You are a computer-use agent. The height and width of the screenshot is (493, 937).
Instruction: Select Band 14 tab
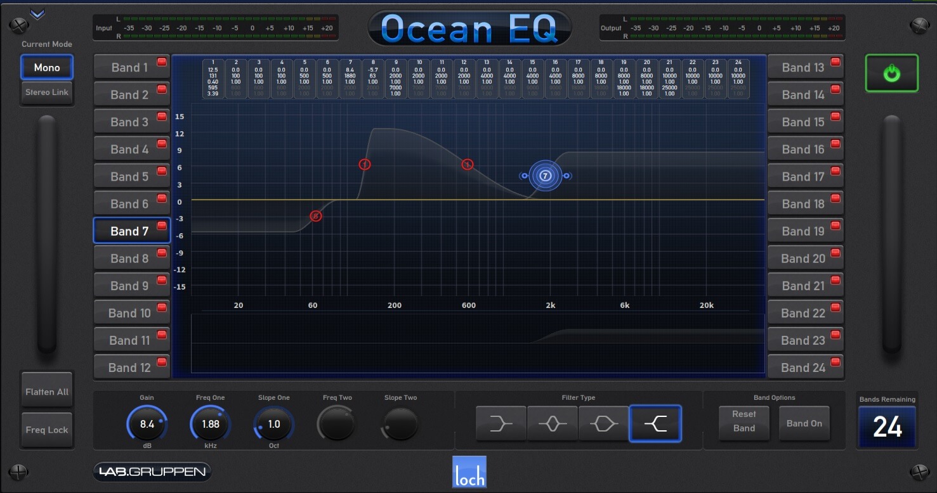point(806,94)
